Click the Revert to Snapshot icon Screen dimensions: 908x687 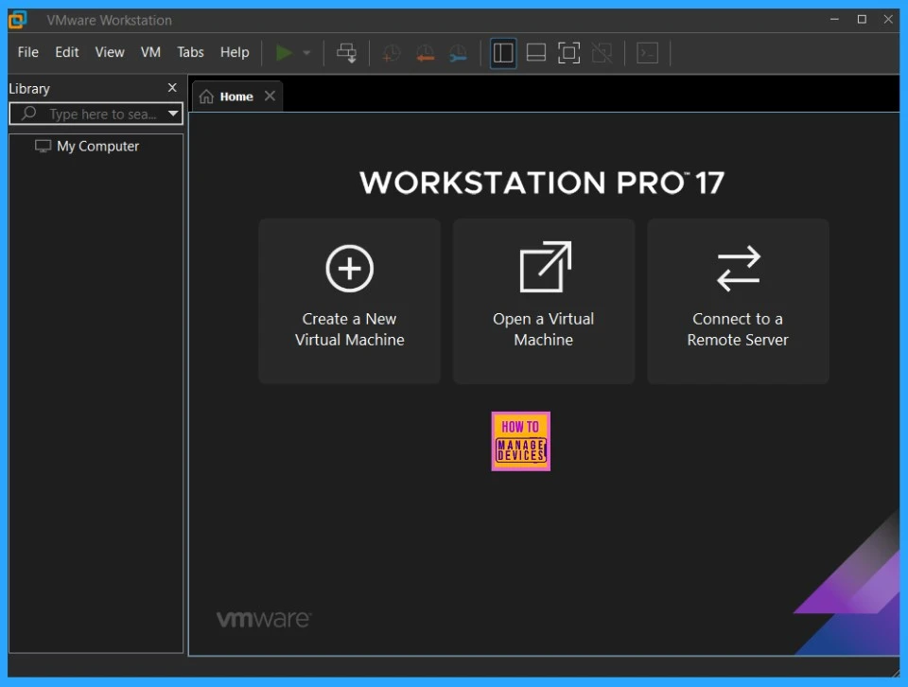(x=425, y=53)
